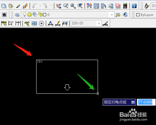The image size is (156, 125).
Task: Open the Block Editor tool
Action: 25,6
